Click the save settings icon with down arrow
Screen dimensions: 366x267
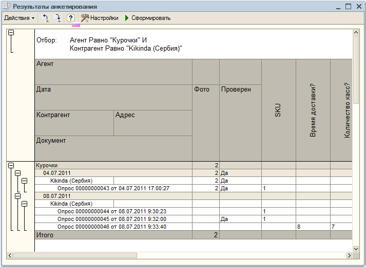point(56,18)
